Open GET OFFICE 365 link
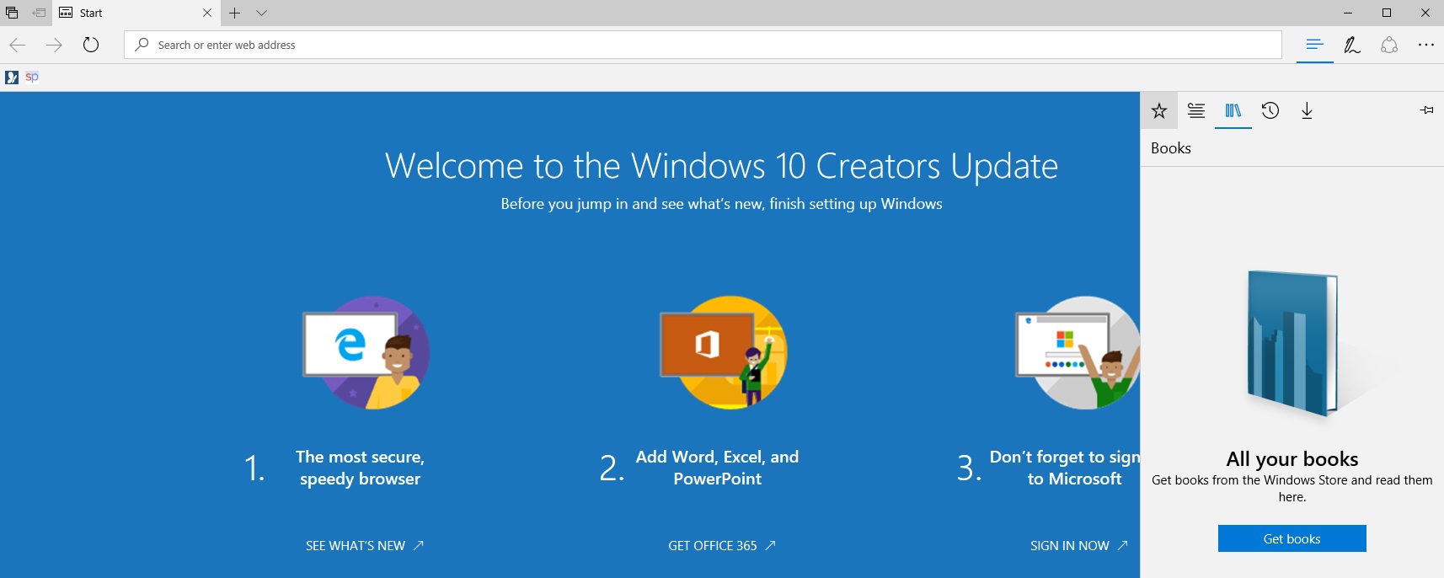This screenshot has height=578, width=1444. [722, 546]
